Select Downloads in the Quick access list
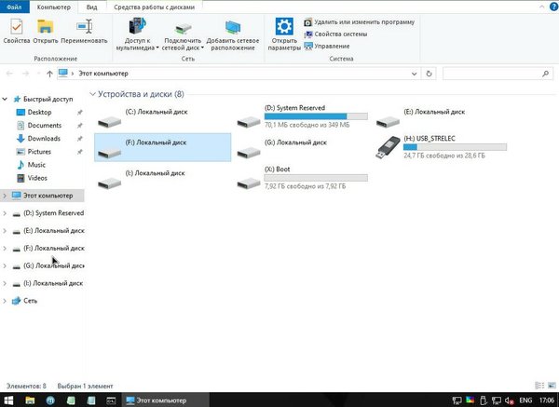559x407 pixels. tap(44, 139)
